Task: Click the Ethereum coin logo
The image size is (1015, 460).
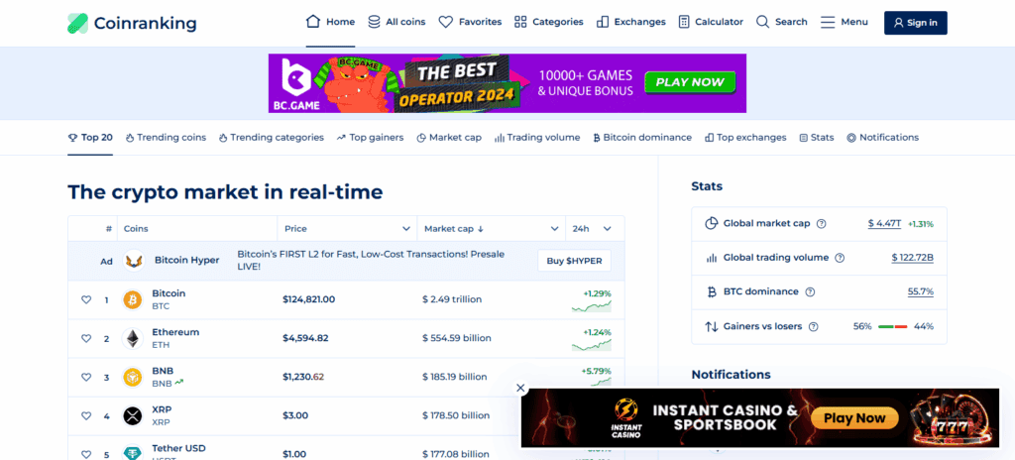Action: pyautogui.click(x=132, y=338)
